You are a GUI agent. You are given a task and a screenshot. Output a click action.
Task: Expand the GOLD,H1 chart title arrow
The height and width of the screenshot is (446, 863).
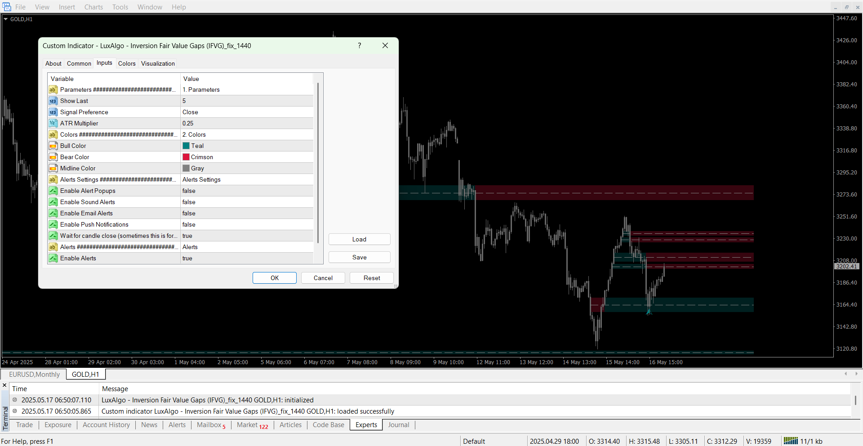[6, 19]
